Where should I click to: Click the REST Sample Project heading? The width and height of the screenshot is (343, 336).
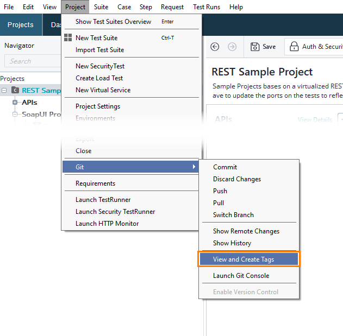pos(262,72)
